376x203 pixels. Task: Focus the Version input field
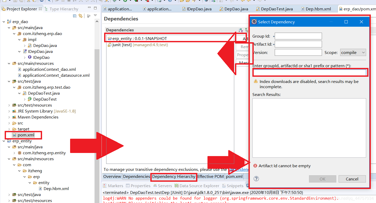tap(298, 52)
